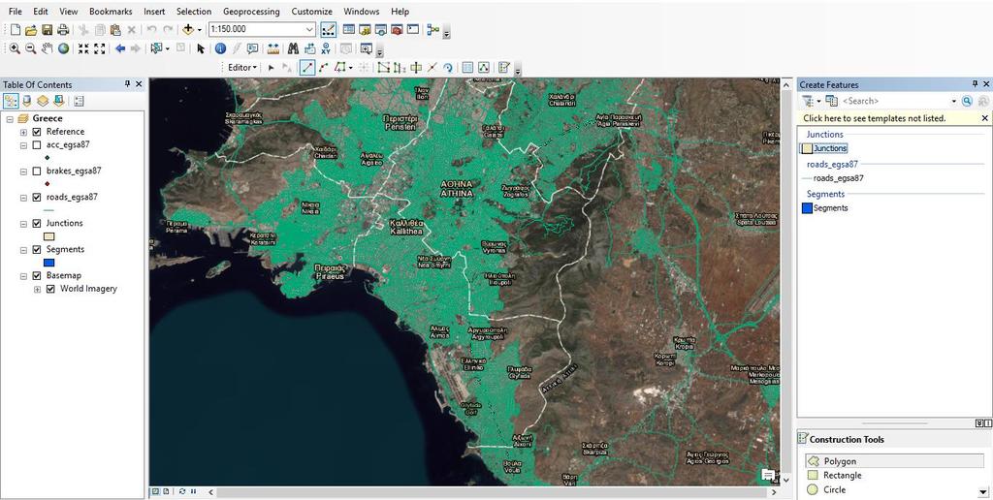Split tool on Editor toolbar
The image size is (993, 500).
(x=432, y=68)
